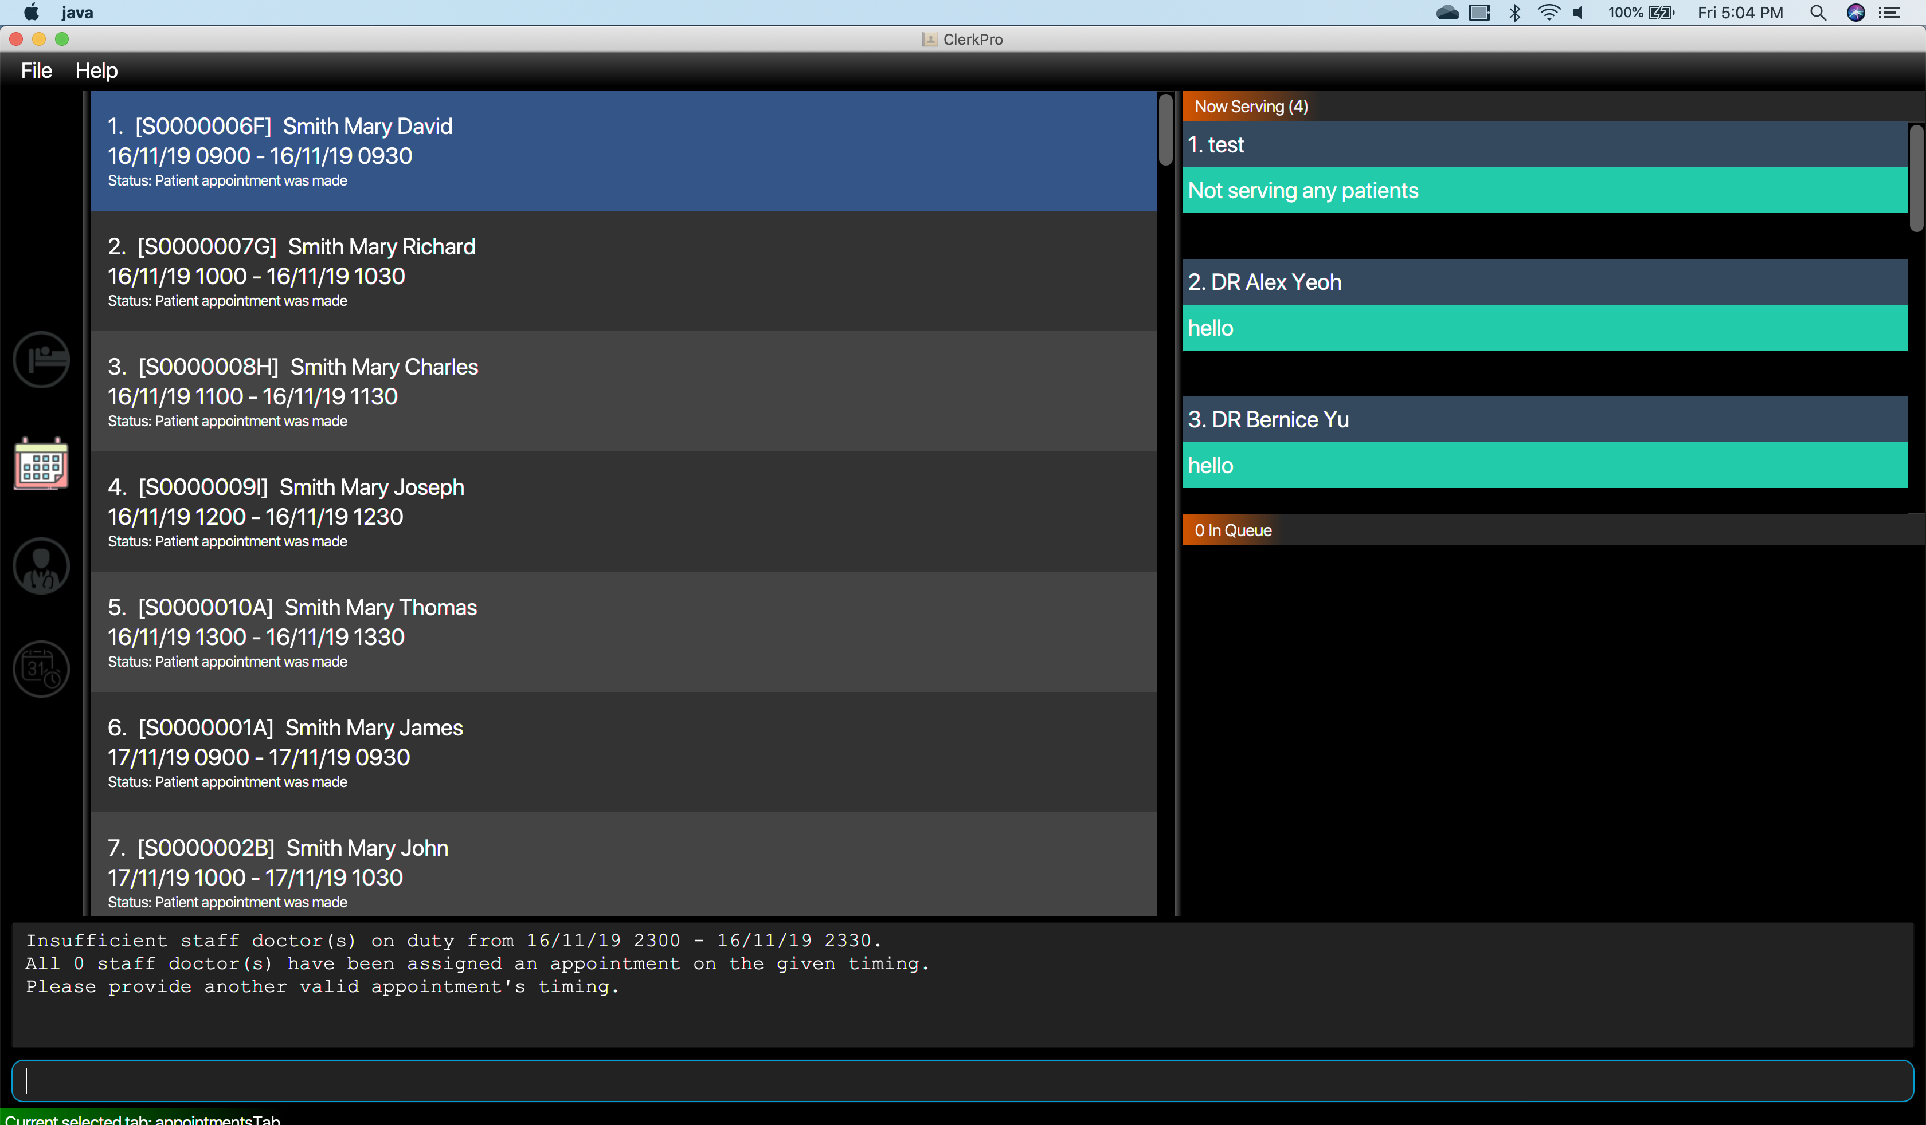Click the Wi-Fi status icon
Screen dimensions: 1926x1125
point(1548,12)
